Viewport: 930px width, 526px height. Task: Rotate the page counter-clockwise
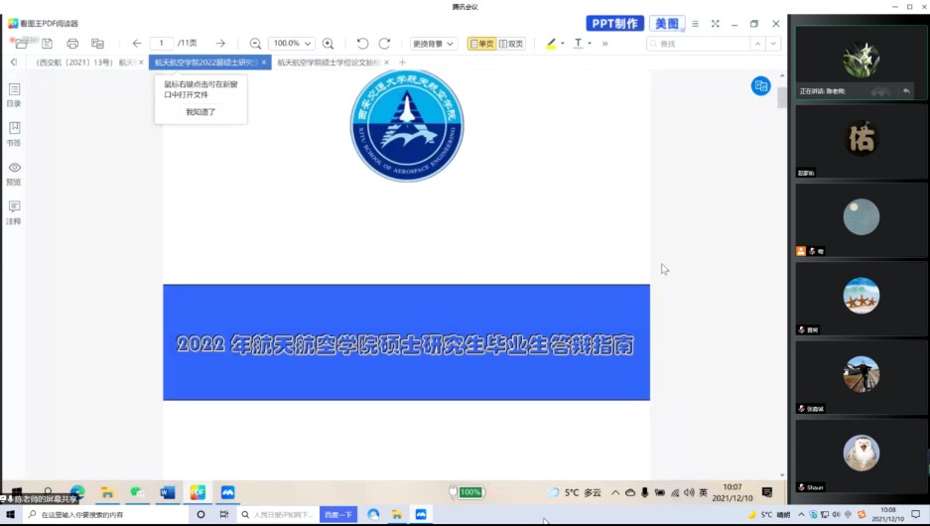pos(362,44)
